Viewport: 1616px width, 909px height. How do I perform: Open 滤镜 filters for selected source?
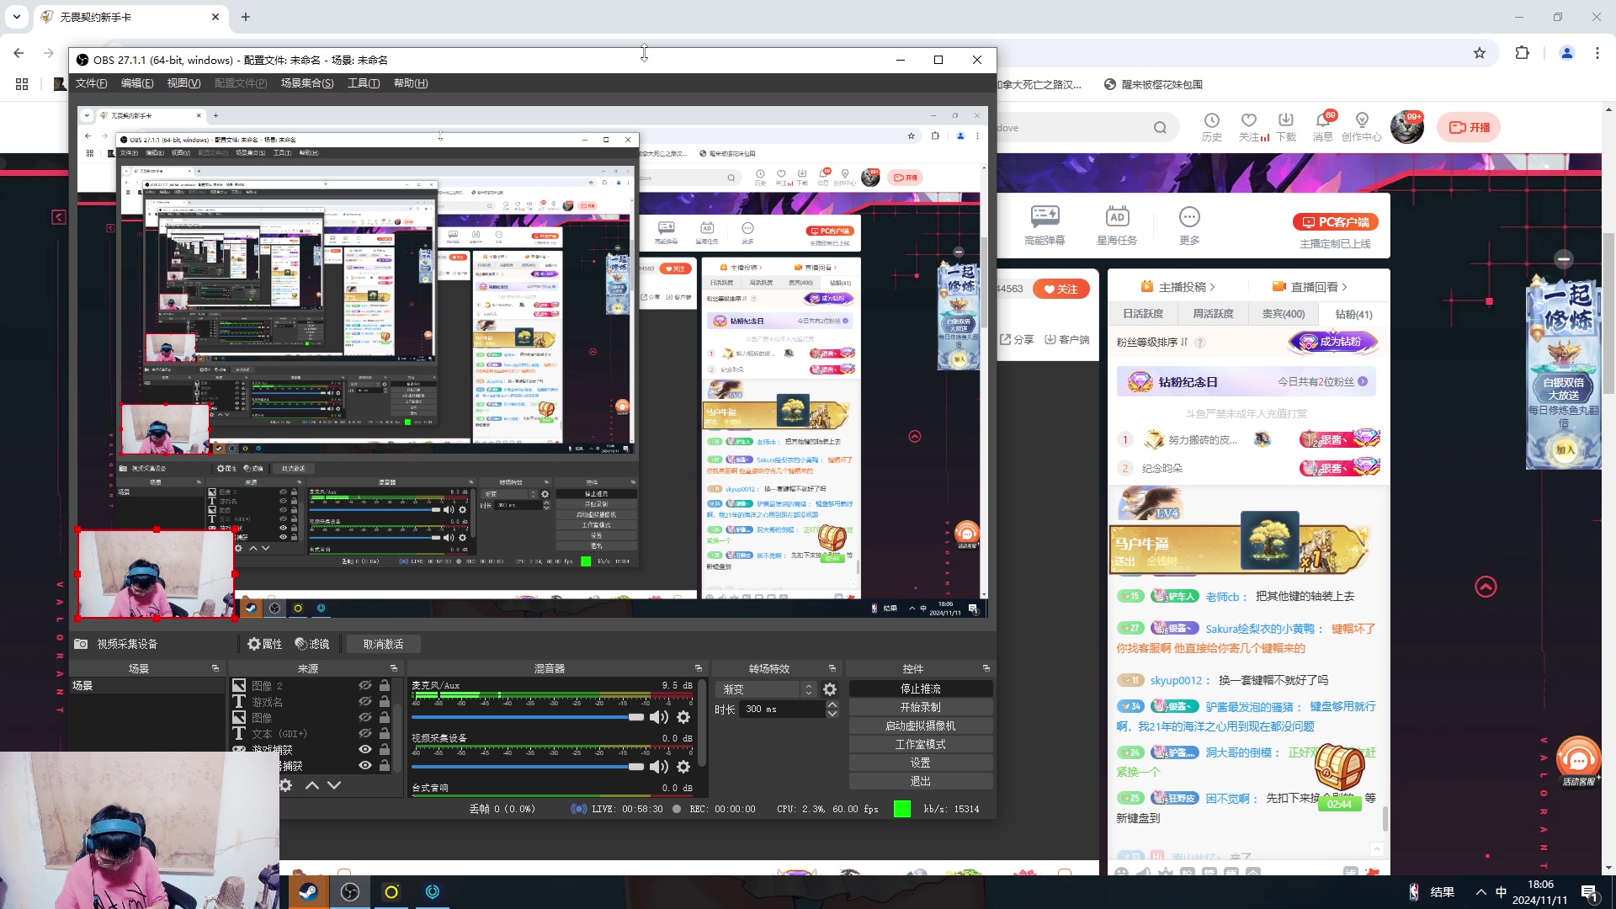(312, 644)
